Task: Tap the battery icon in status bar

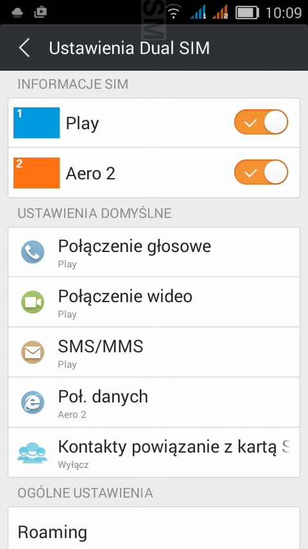Action: click(247, 13)
